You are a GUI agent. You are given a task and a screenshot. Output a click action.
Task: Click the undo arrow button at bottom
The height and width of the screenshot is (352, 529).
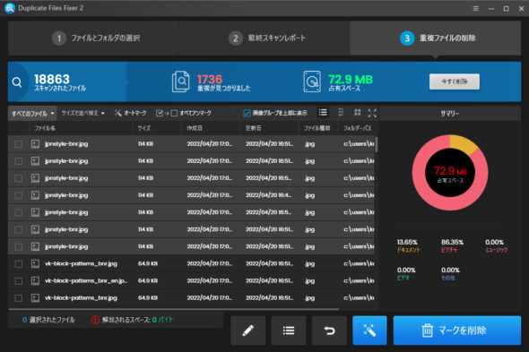329,331
